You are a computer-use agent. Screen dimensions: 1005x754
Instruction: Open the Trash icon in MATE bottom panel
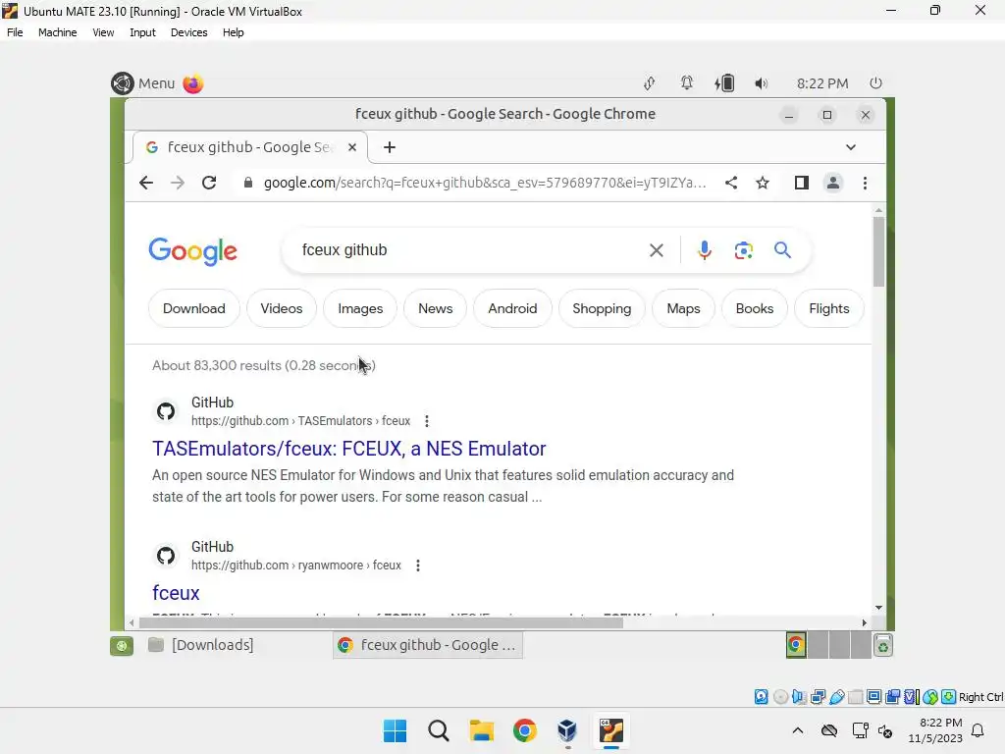tap(883, 646)
